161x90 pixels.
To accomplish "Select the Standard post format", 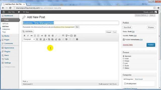I will 124,56.
